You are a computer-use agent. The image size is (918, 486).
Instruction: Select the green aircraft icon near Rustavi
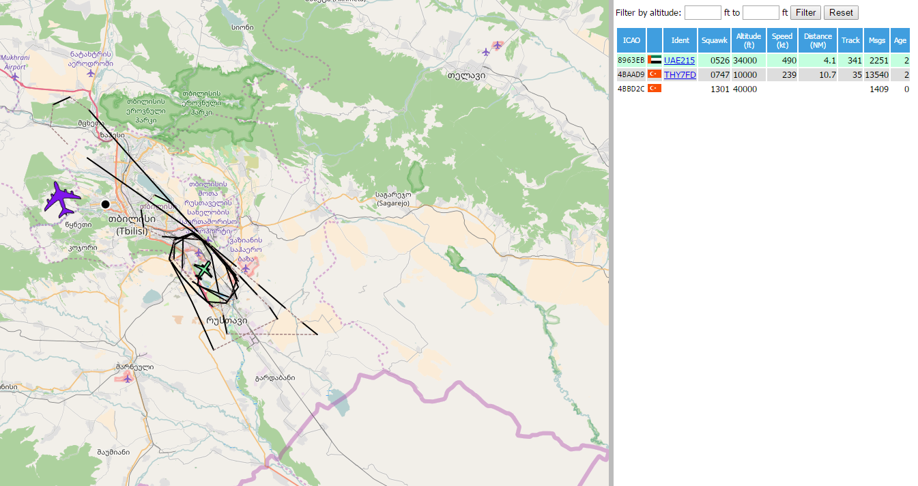pos(203,270)
